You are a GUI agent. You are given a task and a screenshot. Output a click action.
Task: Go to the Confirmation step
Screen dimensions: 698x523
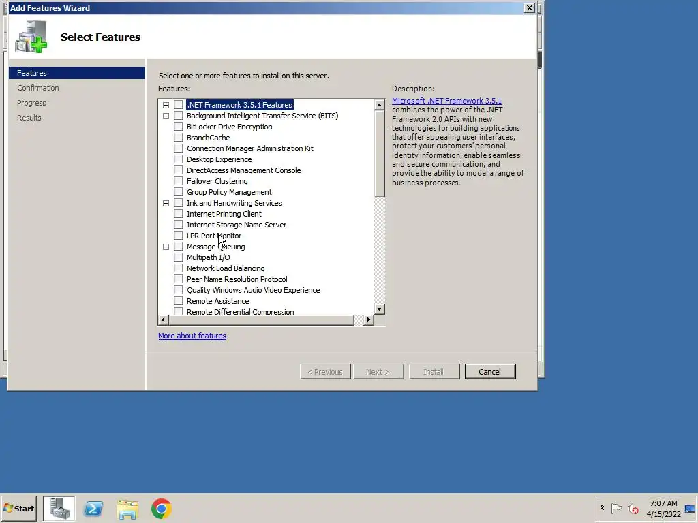coord(38,88)
